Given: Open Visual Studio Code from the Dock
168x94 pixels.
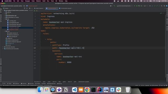Looking at the screenshot, I should click(x=75, y=90).
